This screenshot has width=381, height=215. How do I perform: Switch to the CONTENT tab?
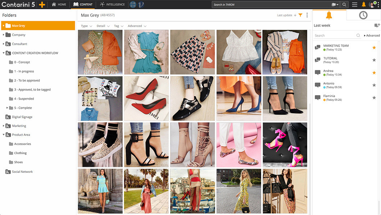(x=83, y=4)
